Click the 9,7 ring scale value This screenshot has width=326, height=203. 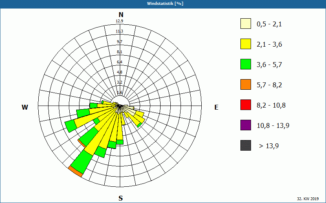point(119,42)
